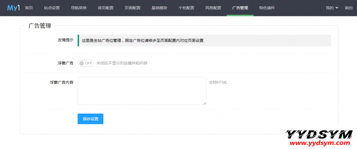Open the 特色插件 tab
This screenshot has width=357, height=149.
pyautogui.click(x=267, y=8)
